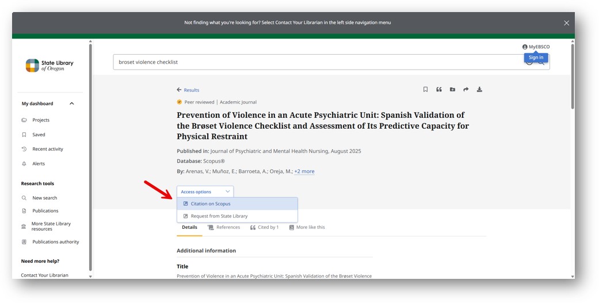Open Recent activity in the sidebar
This screenshot has width=599, height=303.
[x=48, y=149]
